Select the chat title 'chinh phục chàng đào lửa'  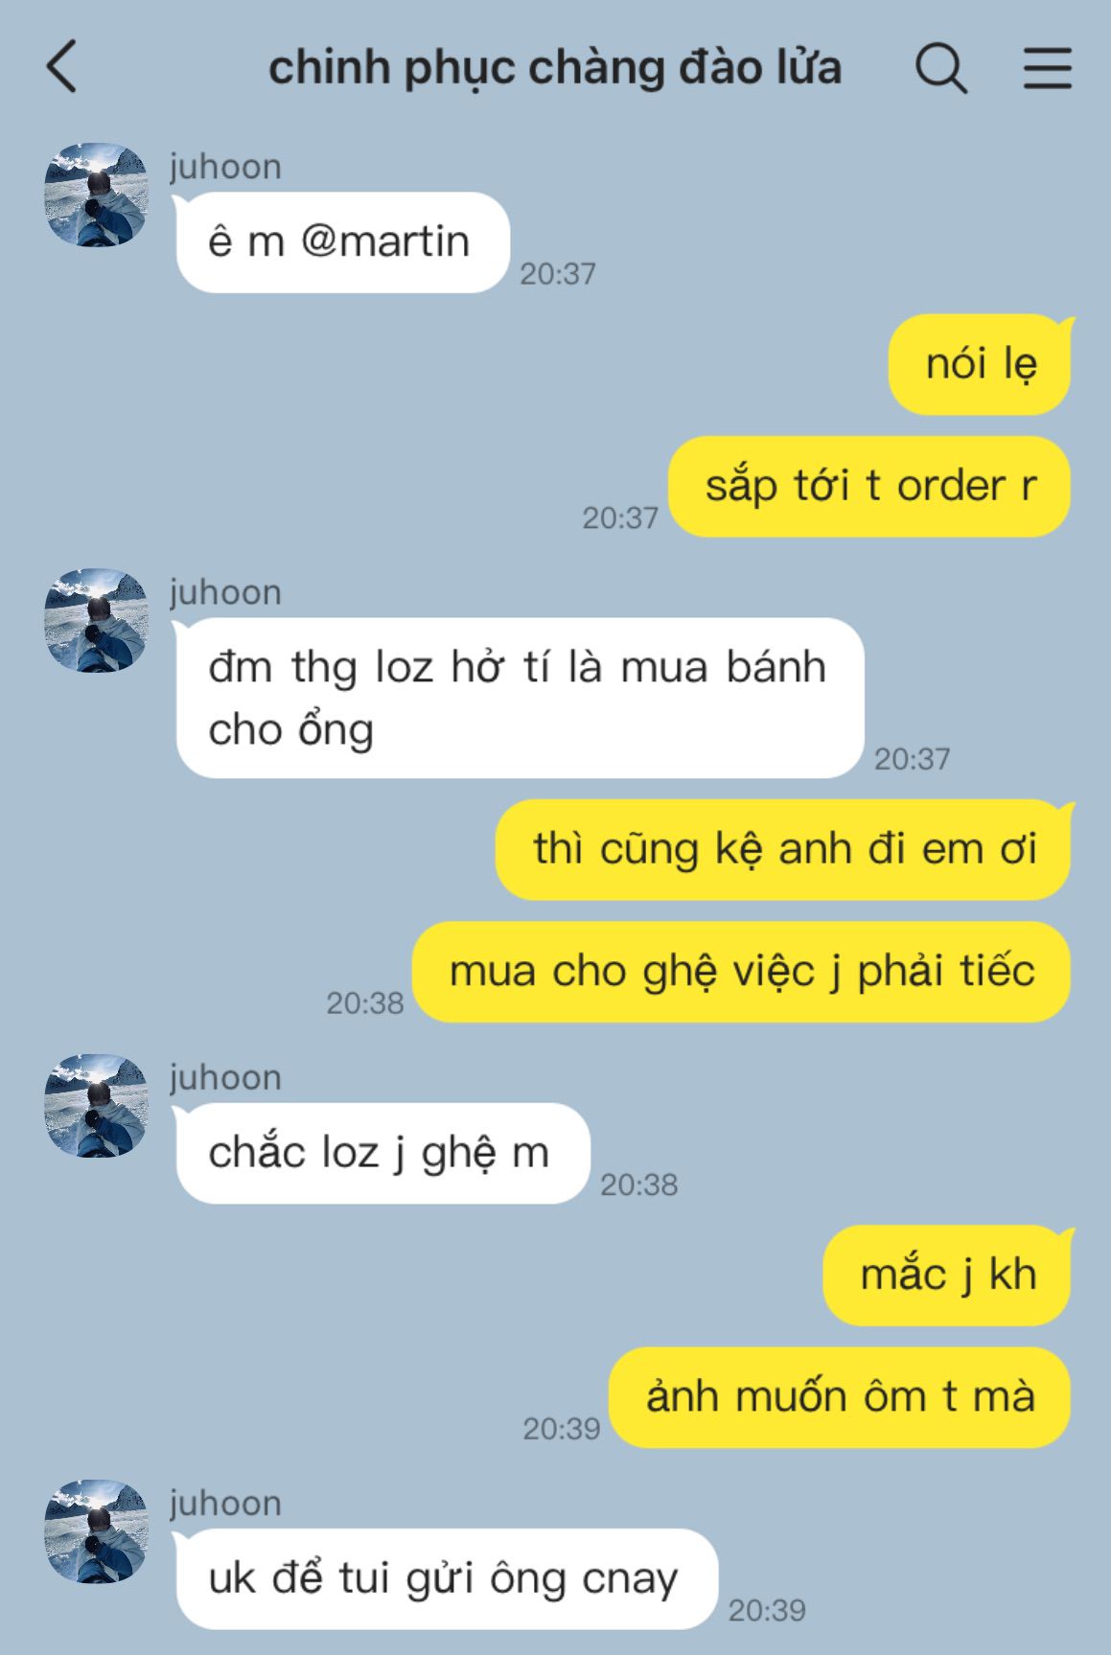(555, 69)
